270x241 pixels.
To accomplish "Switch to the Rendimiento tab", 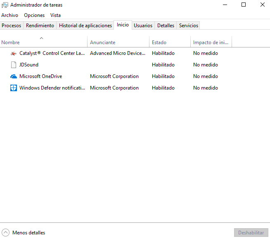I will click(40, 26).
